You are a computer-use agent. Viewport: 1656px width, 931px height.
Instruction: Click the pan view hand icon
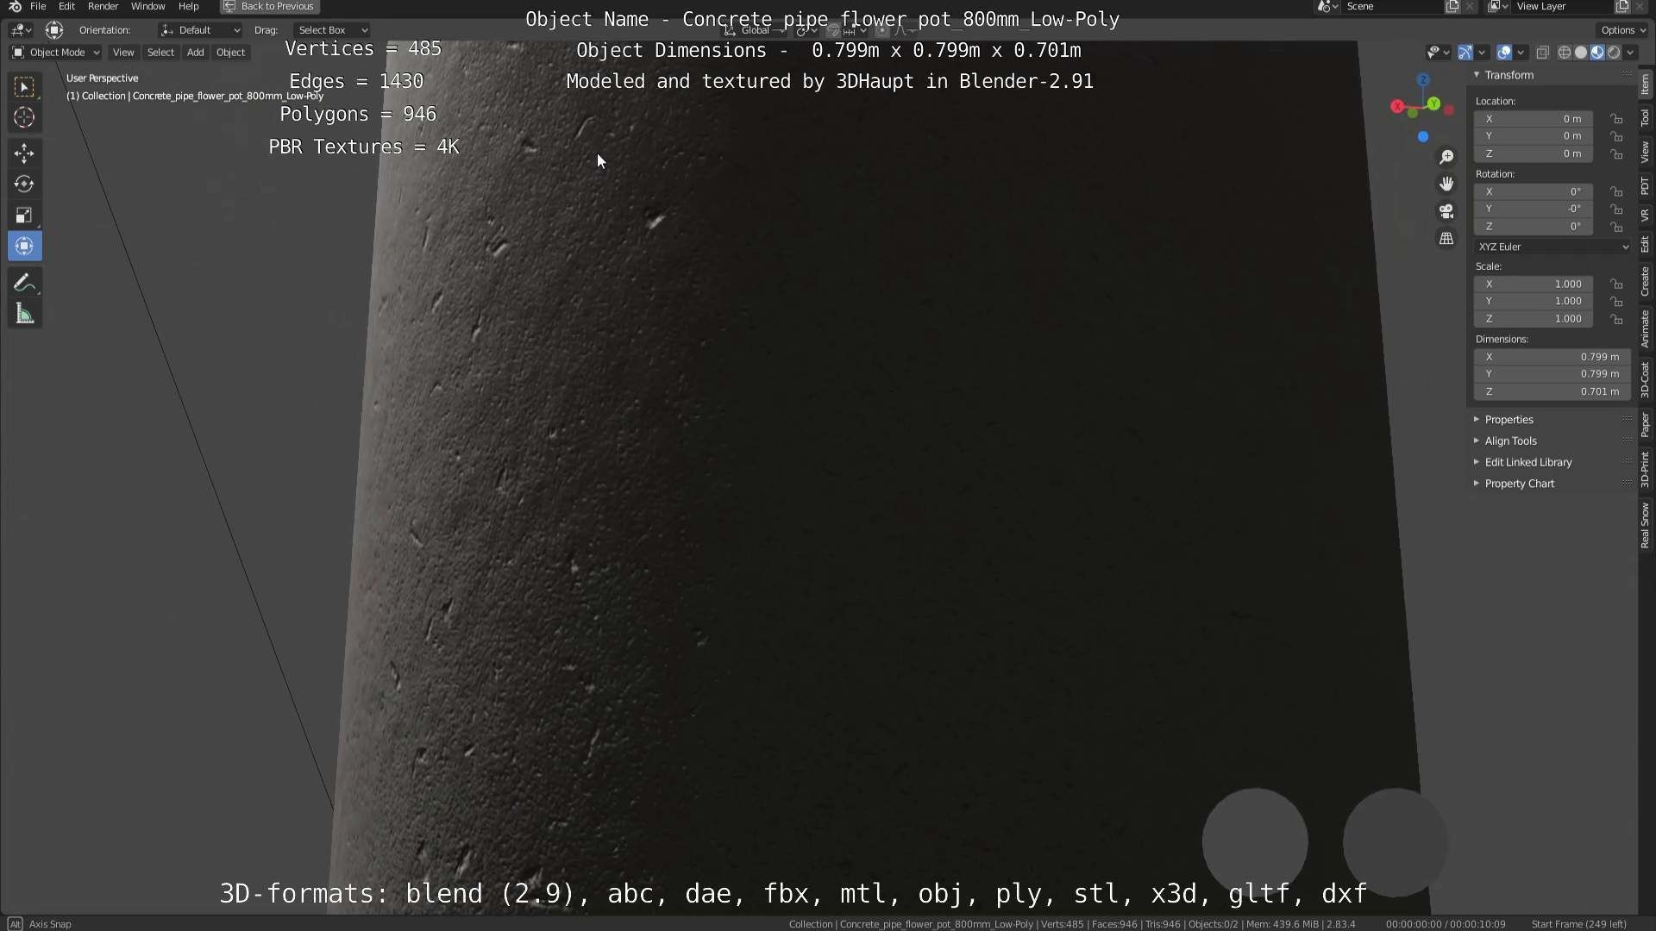point(1446,184)
